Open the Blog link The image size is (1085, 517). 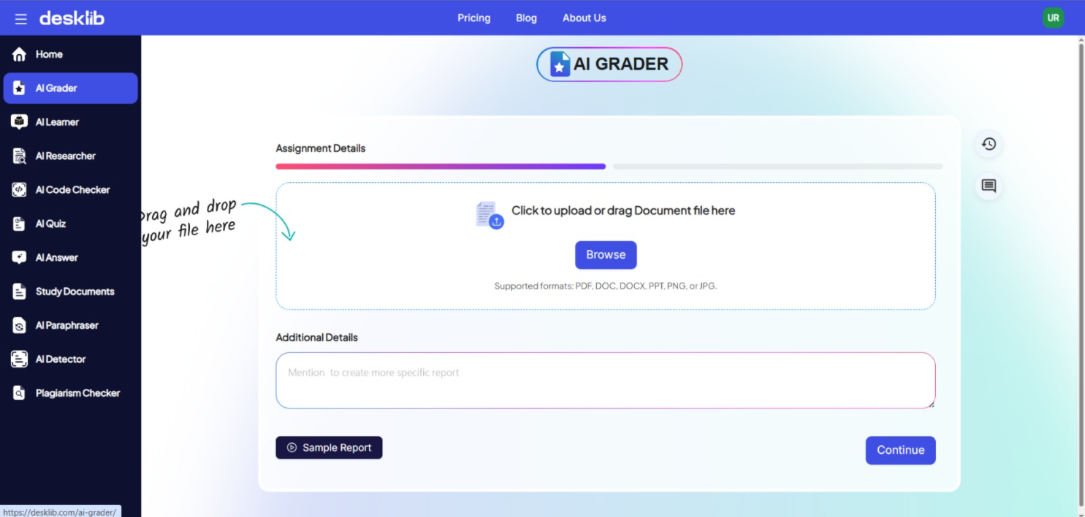click(x=526, y=18)
